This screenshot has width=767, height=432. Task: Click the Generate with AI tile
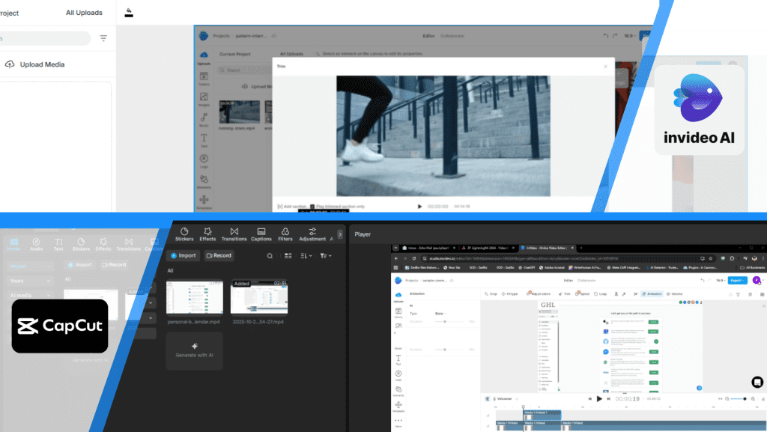pos(194,350)
